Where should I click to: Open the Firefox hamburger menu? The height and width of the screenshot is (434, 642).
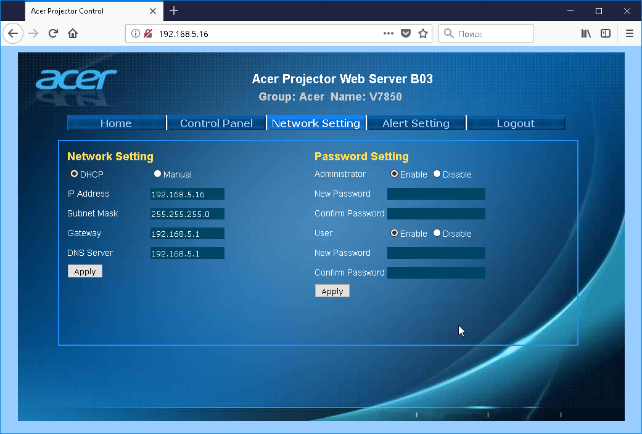pos(630,33)
